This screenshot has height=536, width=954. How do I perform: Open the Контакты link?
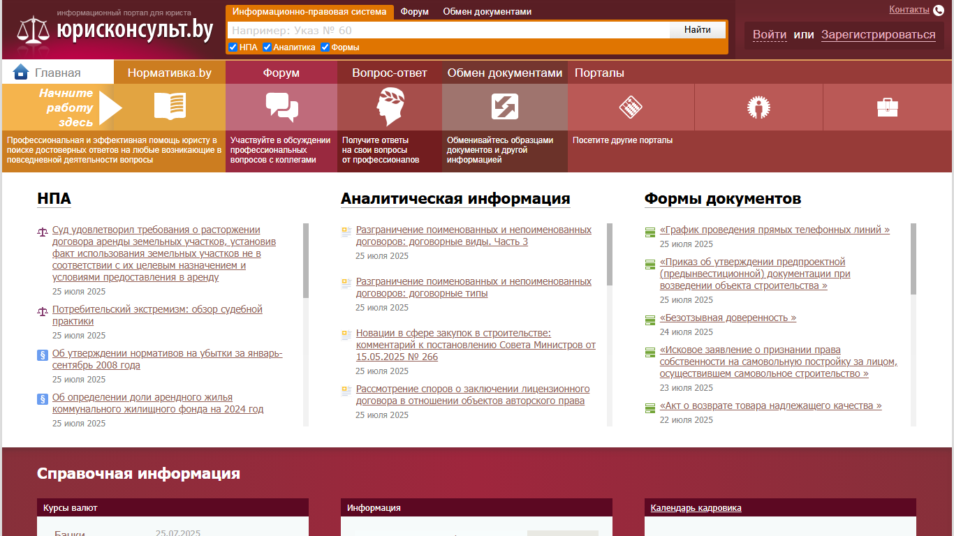(909, 10)
